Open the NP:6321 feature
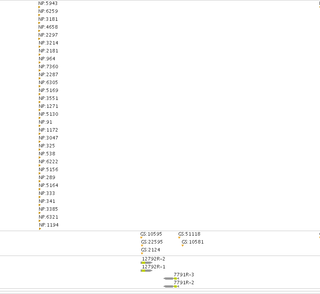320x294 pixels. (49, 217)
